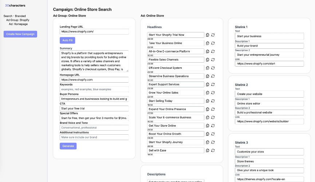Edit Sitelink 1 description 'Build your brand'
Screen dimensions: 315x182
coord(269,46)
